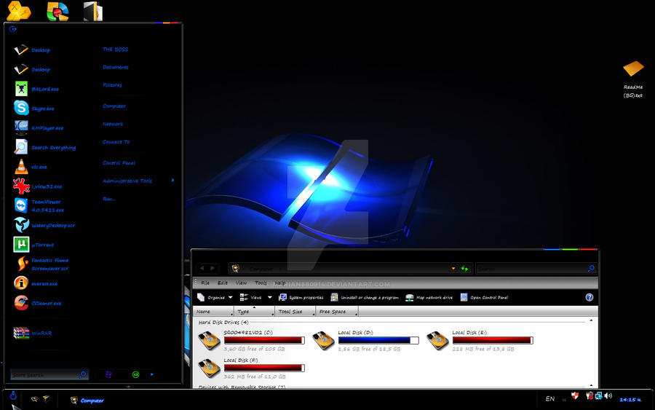Open Fantastic Flame Screensaver.scr

point(41,264)
